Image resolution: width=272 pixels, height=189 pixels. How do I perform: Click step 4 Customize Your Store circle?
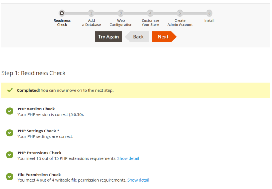click(x=150, y=13)
